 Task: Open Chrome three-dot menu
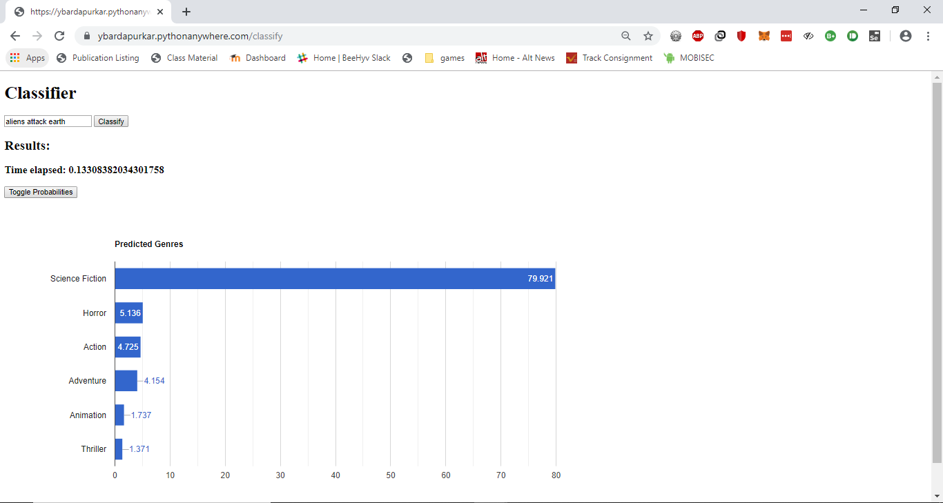tap(928, 36)
